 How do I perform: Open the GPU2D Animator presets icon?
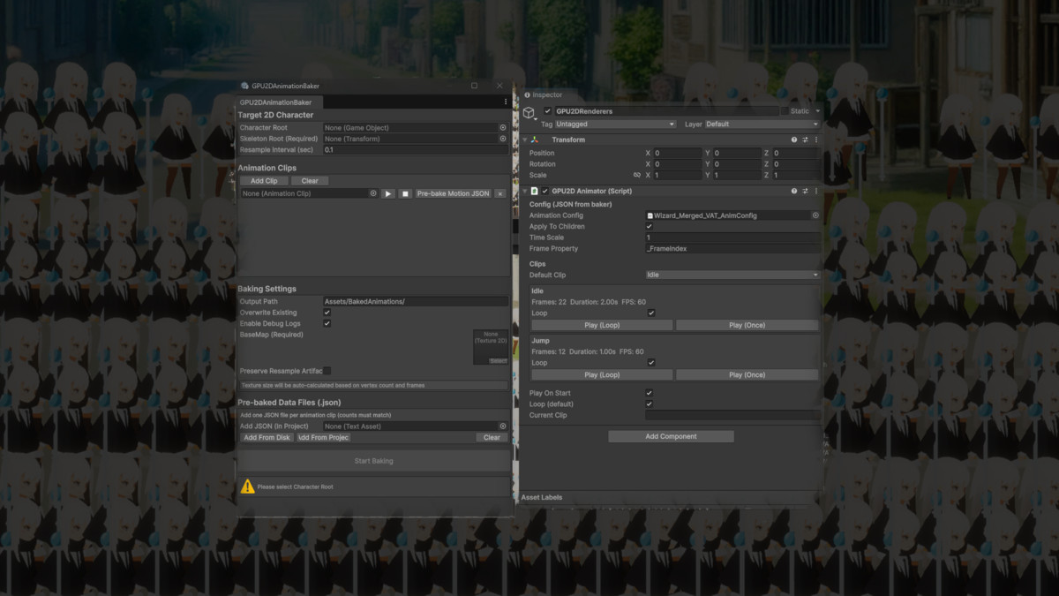[805, 191]
